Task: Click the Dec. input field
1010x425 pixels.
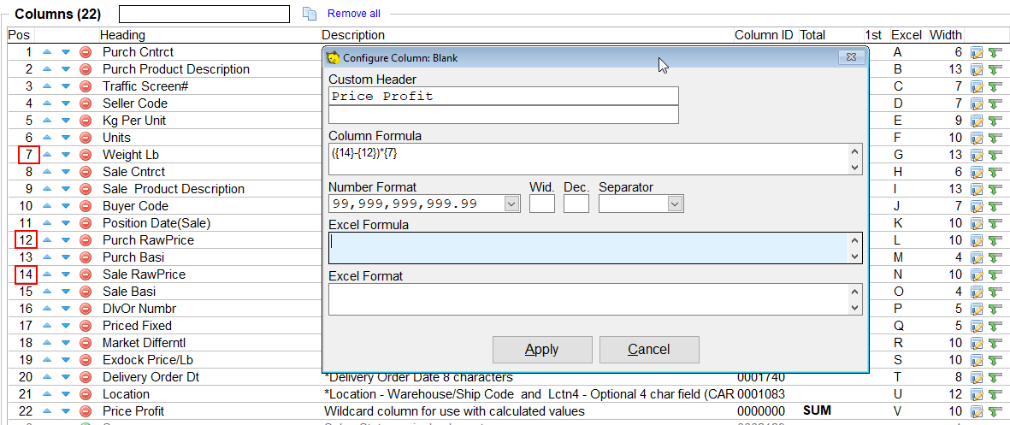Action: (x=576, y=204)
